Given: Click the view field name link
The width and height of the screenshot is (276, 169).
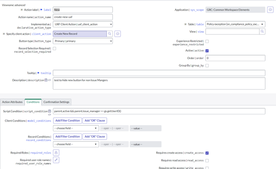Looking at the screenshot, I should (201, 31).
